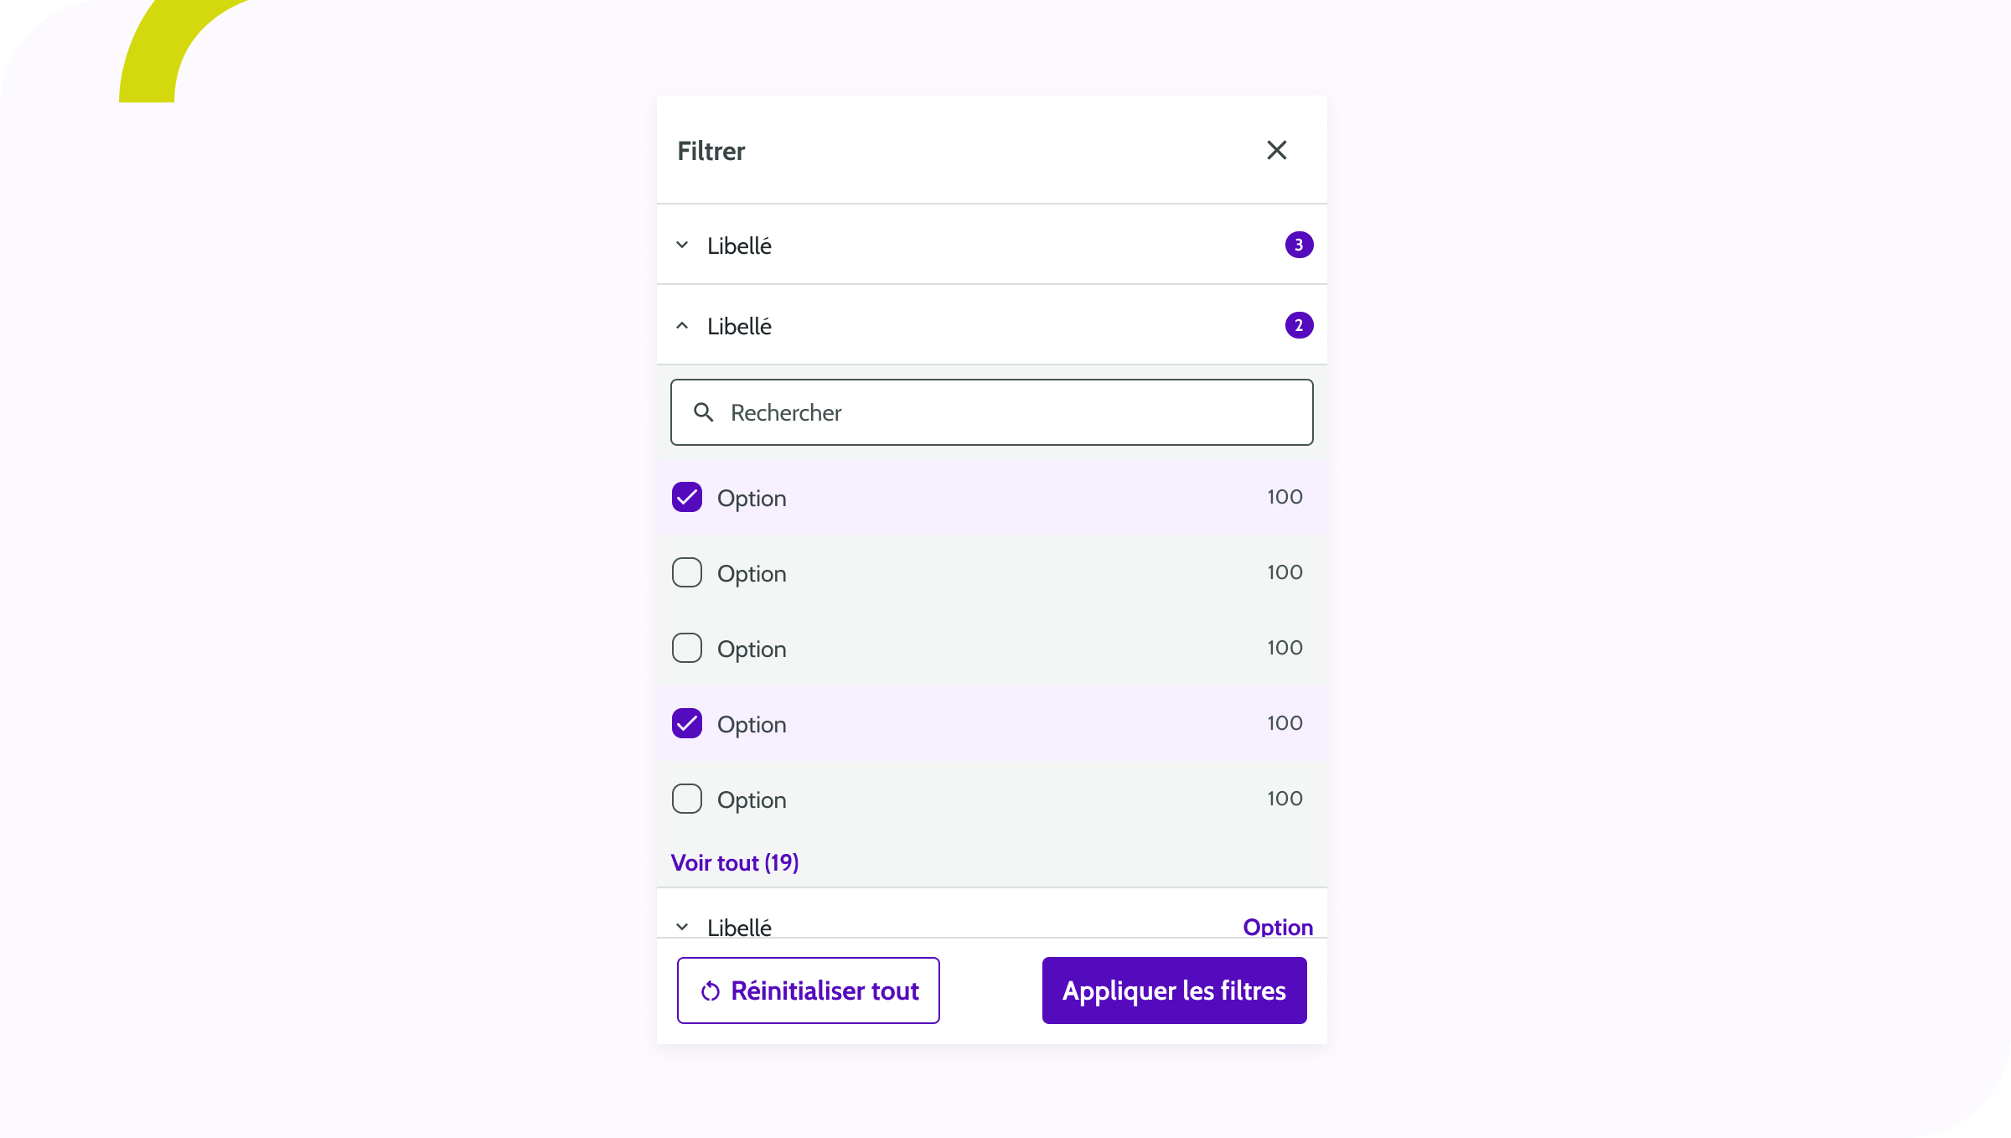Image resolution: width=2011 pixels, height=1138 pixels.
Task: Apply filters with Appliquer les filtres
Action: [1173, 990]
